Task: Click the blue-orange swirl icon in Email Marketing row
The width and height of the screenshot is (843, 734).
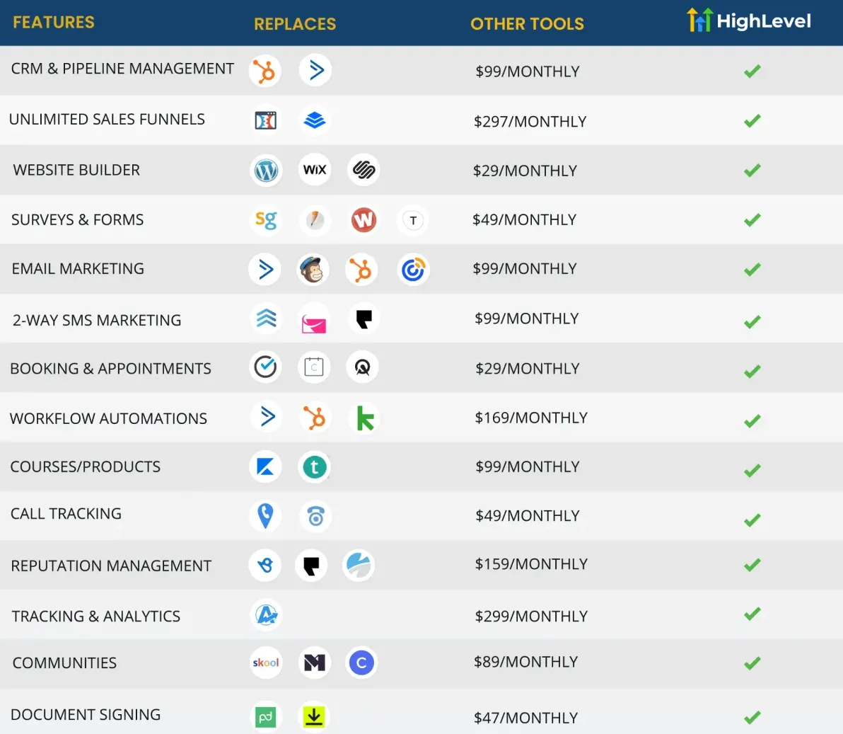Action: pos(413,270)
